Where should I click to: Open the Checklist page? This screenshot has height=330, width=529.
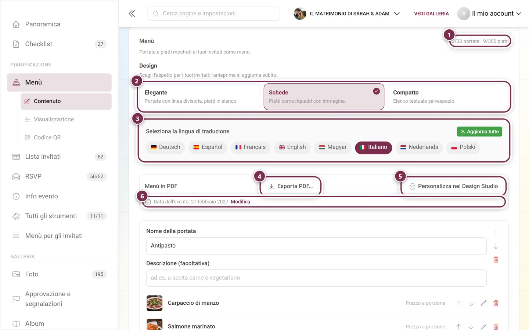(x=59, y=44)
